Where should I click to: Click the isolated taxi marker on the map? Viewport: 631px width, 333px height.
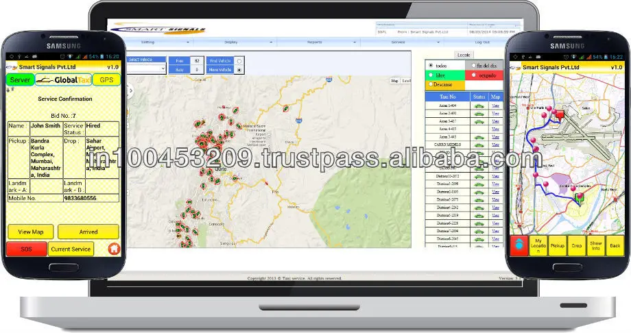(286, 107)
